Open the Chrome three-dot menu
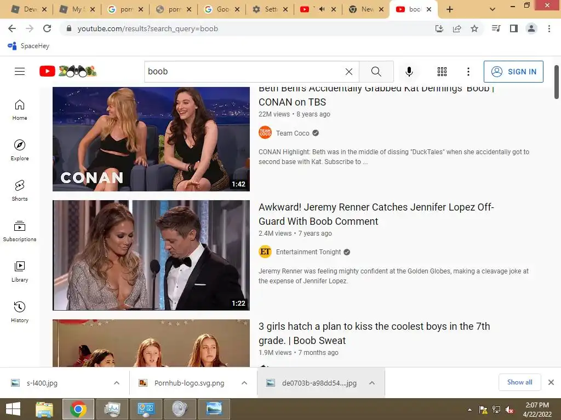This screenshot has width=561, height=420. pos(549,28)
